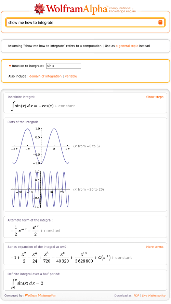Open 'a general topic' interpretation link
Viewport: 171px width, 304px height.
coord(127,46)
